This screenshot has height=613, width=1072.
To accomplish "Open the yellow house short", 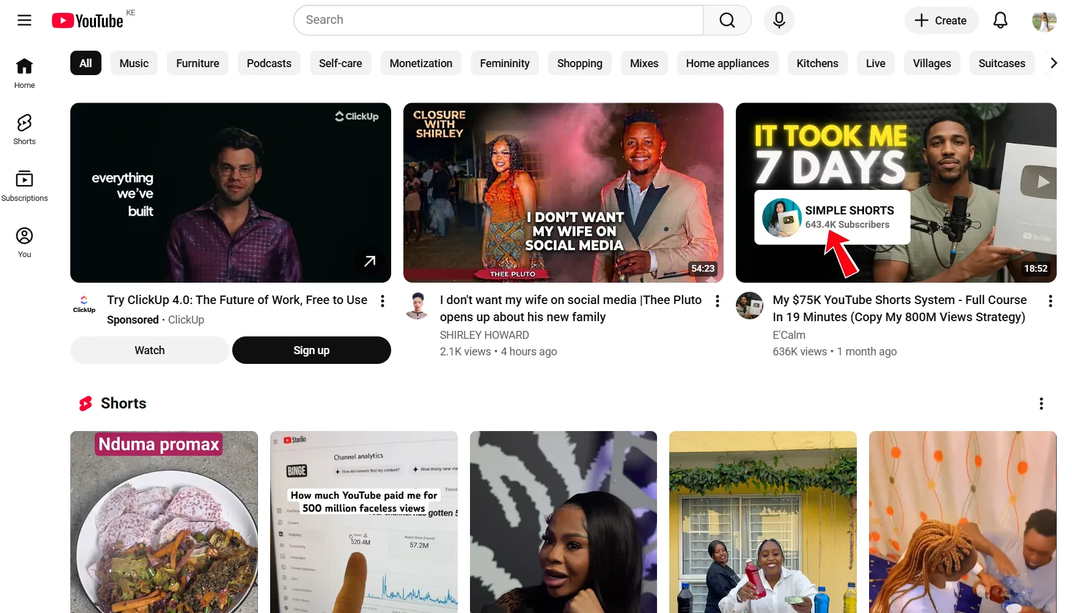I will (763, 522).
